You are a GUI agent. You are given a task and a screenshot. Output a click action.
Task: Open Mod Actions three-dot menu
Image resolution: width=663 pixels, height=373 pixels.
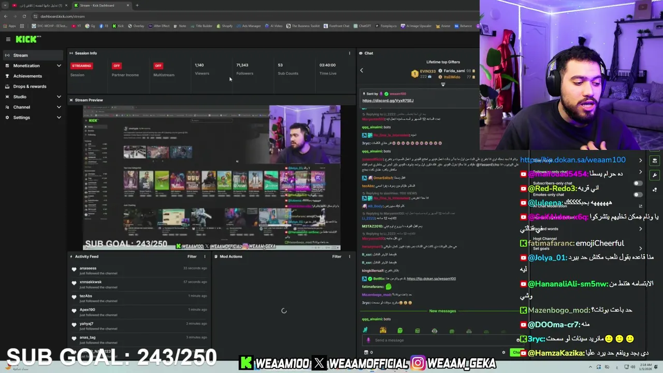click(x=349, y=256)
